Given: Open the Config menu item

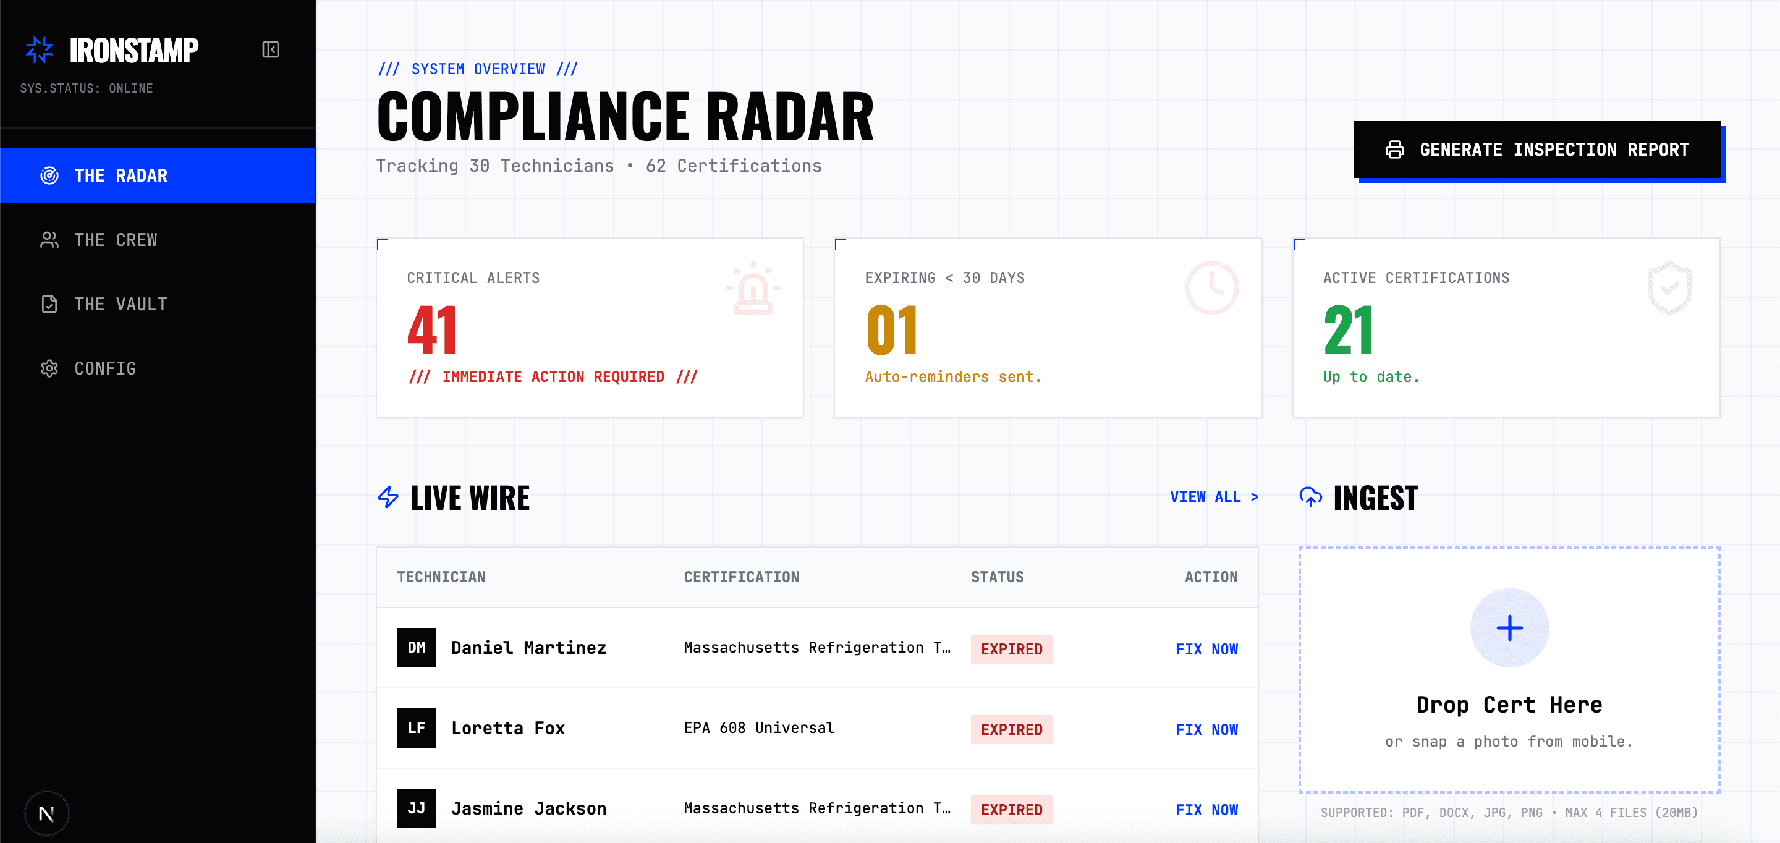Looking at the screenshot, I should pos(105,368).
